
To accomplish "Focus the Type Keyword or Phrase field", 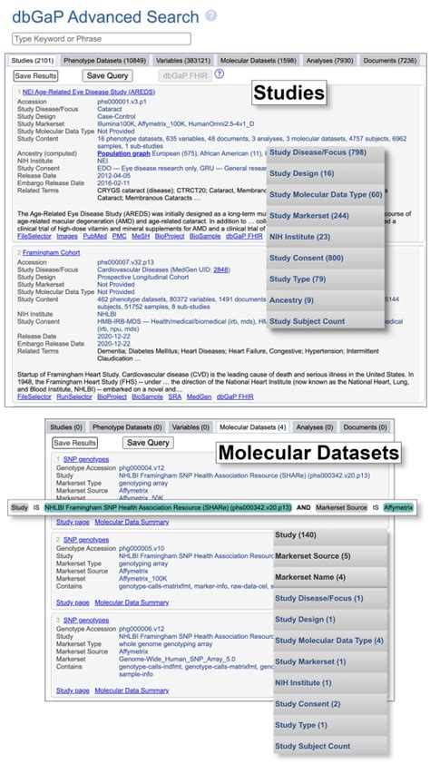I will click(x=102, y=39).
